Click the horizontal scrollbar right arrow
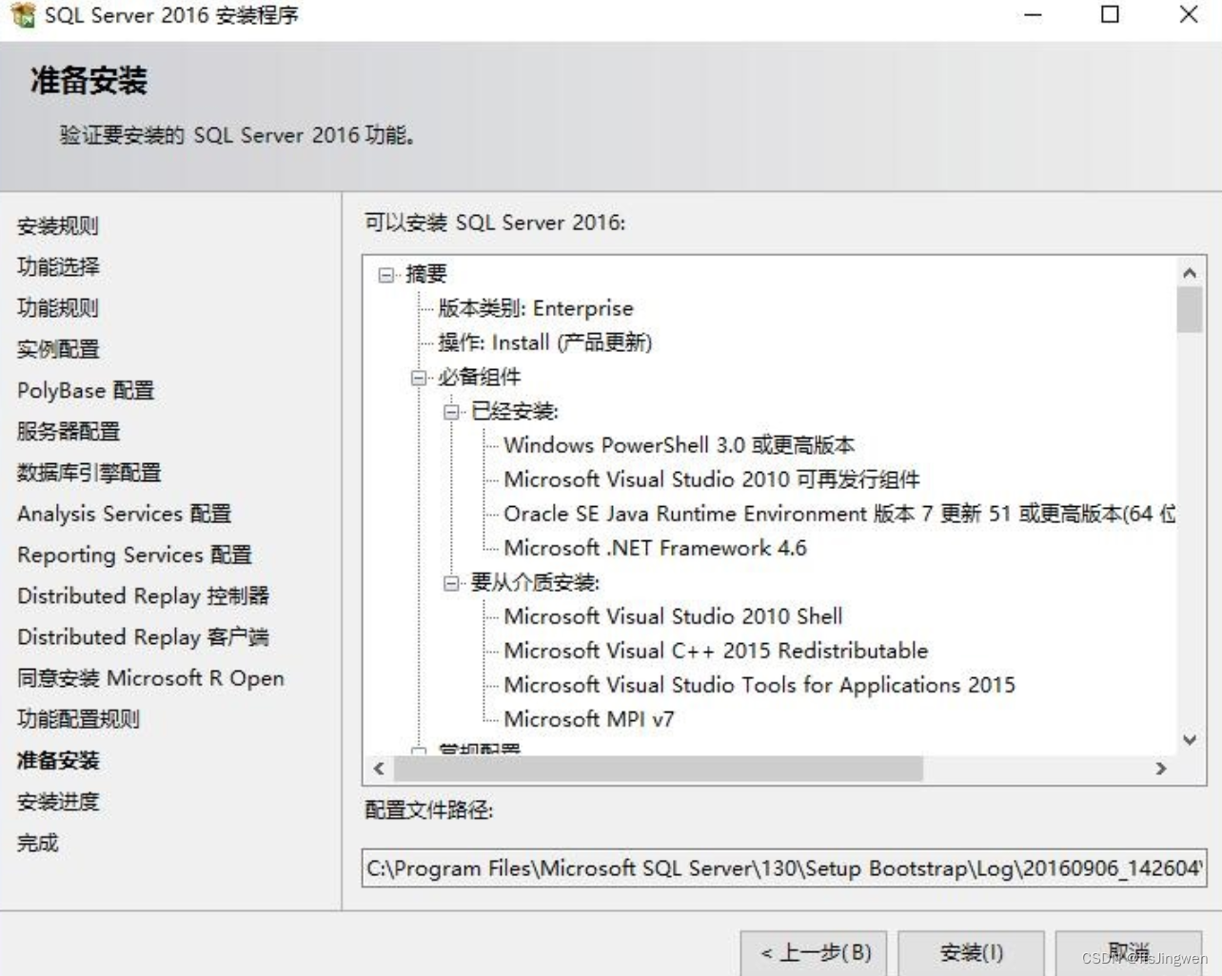Viewport: 1222px width, 976px height. coord(1161,769)
